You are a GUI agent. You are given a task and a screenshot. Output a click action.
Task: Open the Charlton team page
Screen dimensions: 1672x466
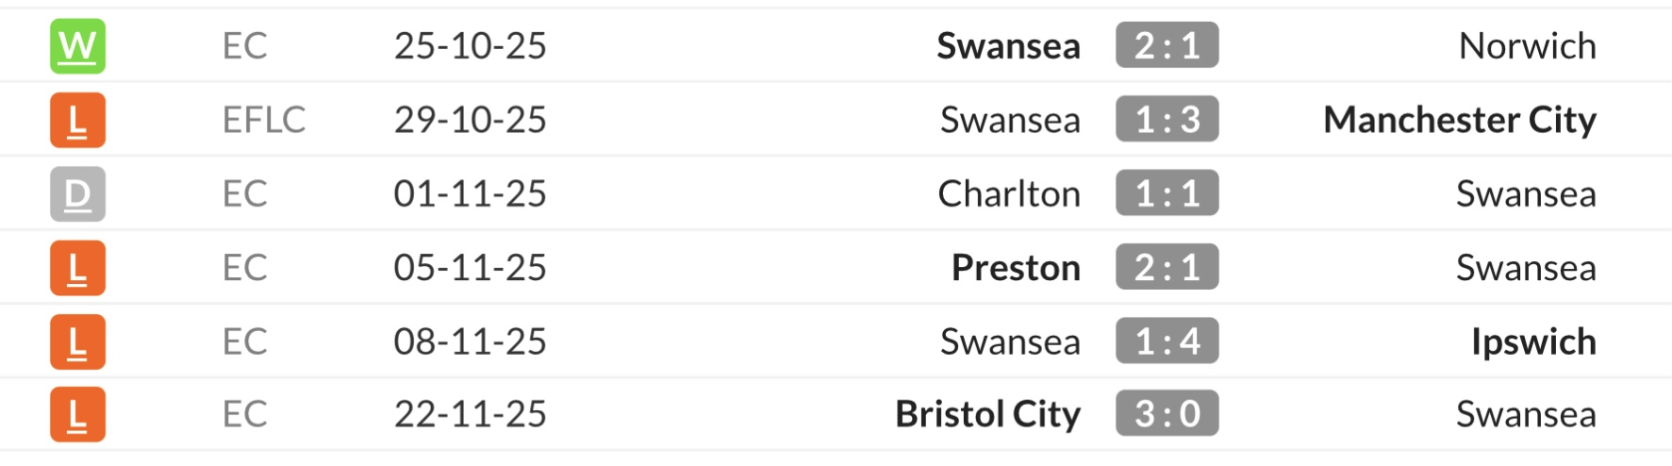(1008, 193)
